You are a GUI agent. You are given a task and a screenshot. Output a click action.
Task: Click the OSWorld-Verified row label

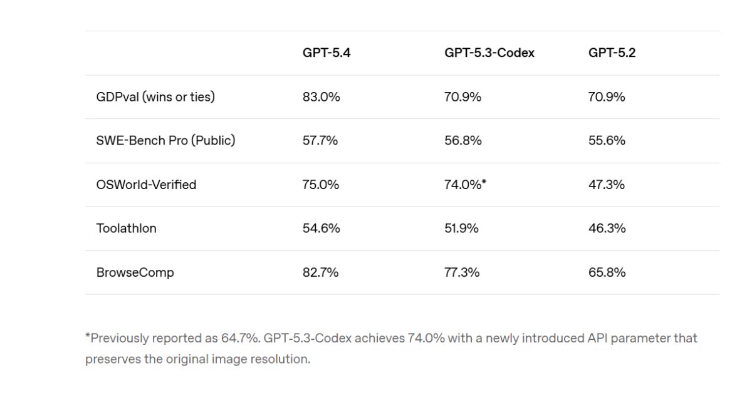click(146, 185)
